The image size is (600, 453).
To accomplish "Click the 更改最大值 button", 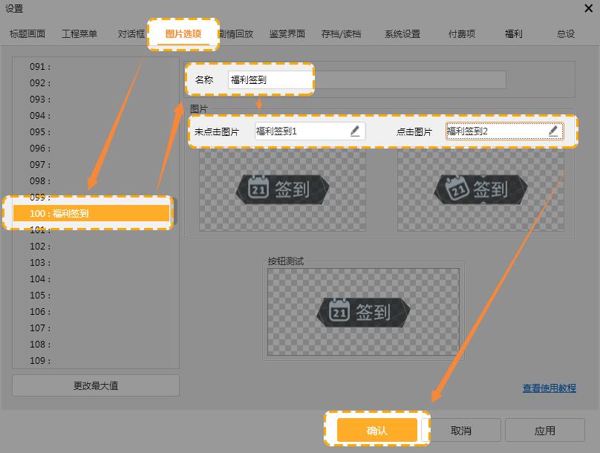I will point(96,385).
